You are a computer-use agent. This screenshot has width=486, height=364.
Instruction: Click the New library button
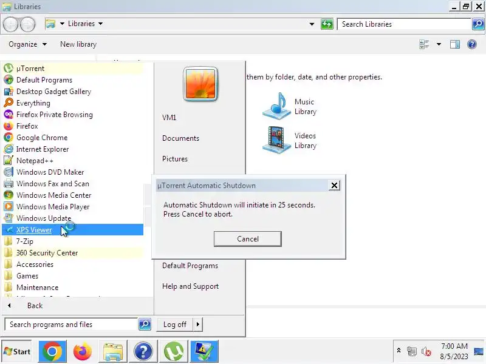(x=78, y=44)
